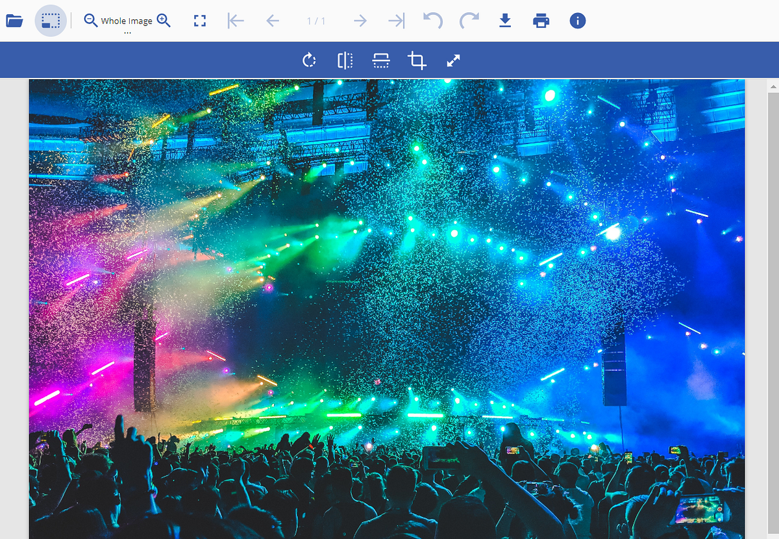
Task: Go to the next page
Action: [x=360, y=20]
